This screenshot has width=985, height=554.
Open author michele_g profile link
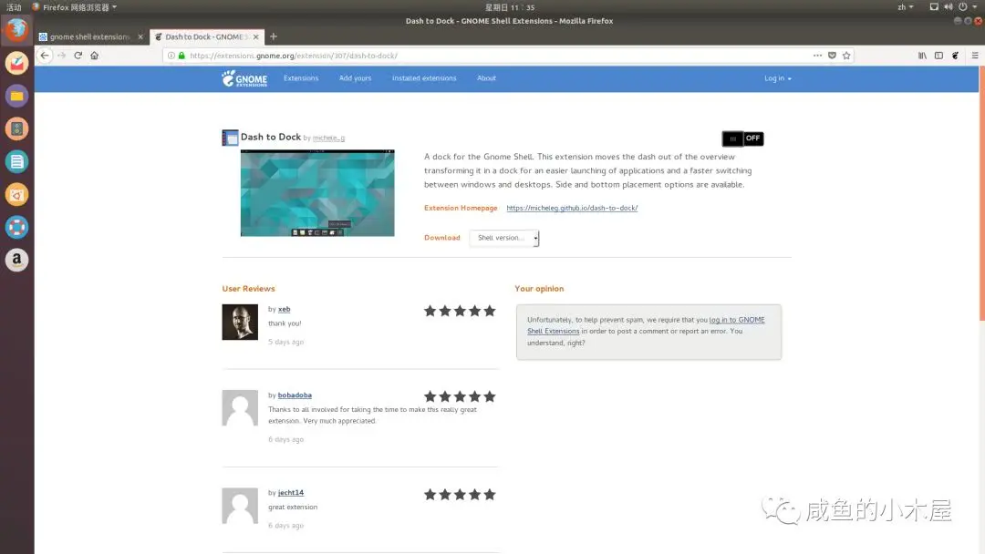pyautogui.click(x=328, y=138)
